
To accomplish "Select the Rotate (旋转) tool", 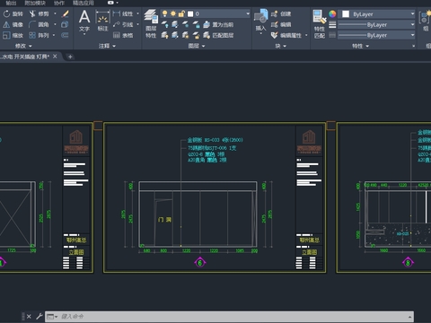I will tap(13, 13).
